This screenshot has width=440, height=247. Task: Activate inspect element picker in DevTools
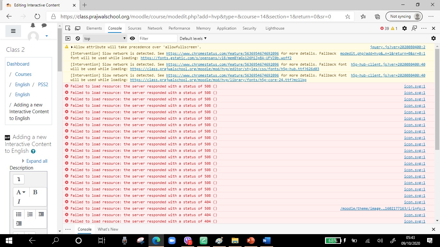coord(68,28)
